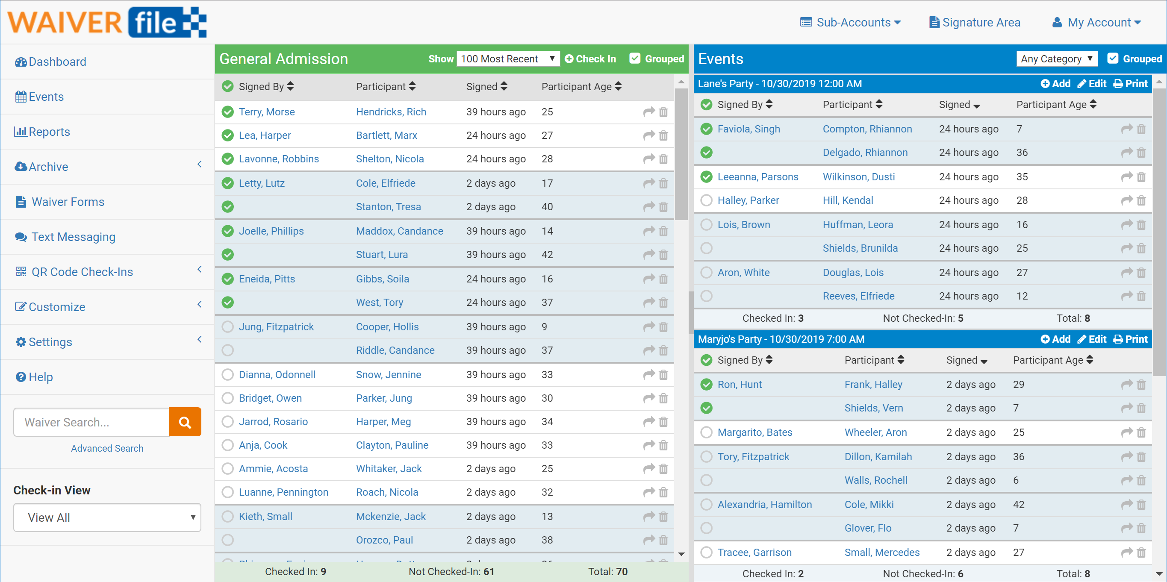The image size is (1167, 582).
Task: Open the 100 Most Recent dropdown
Action: tap(507, 59)
